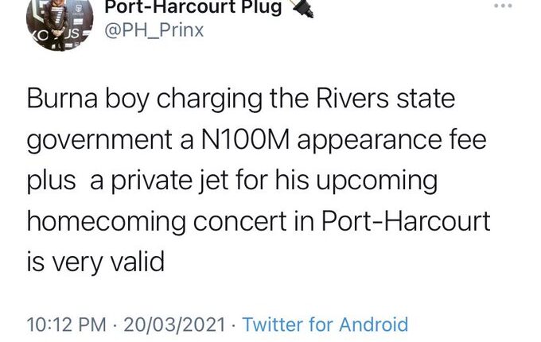Screen dimensions: 541x342
Task: Click "is very valid" at the tweet's end
Action: [95, 260]
